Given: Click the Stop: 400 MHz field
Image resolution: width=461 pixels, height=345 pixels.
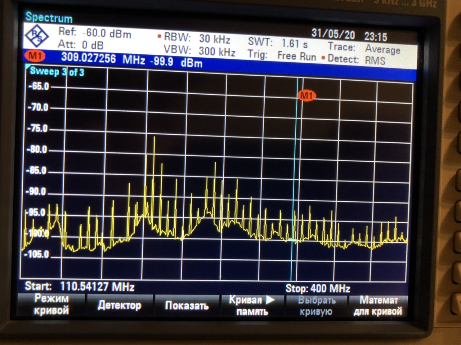Looking at the screenshot, I should point(318,288).
